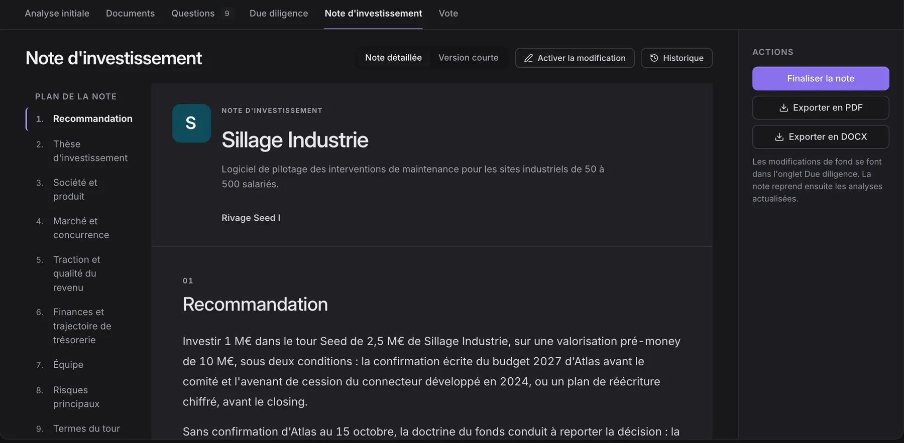Viewport: 904px width, 443px height.
Task: Click the download icon beside Exporter en DOCX
Action: (x=779, y=137)
